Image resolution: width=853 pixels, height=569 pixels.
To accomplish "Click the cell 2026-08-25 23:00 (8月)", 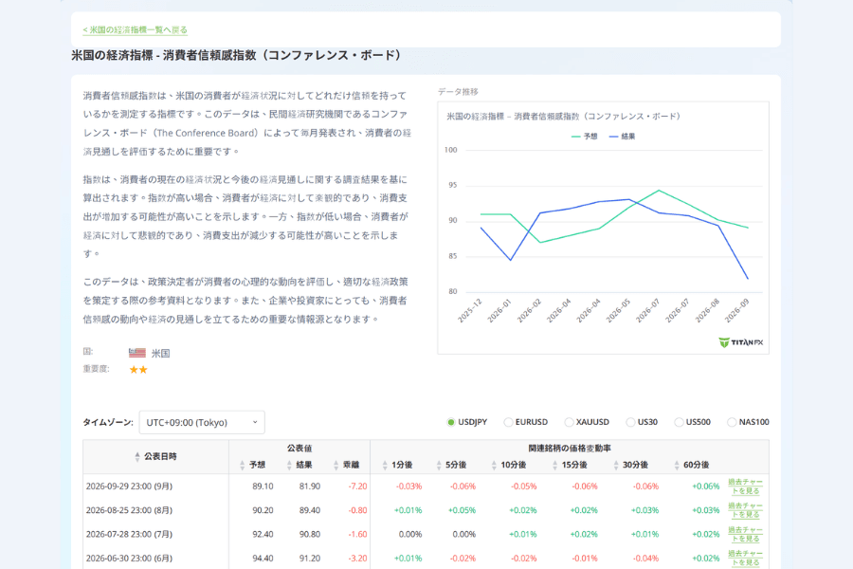I will [x=129, y=510].
